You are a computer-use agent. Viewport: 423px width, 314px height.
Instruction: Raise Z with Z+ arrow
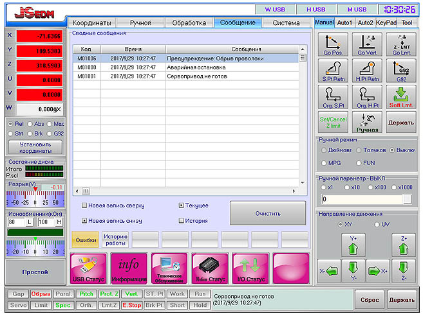[403, 245]
